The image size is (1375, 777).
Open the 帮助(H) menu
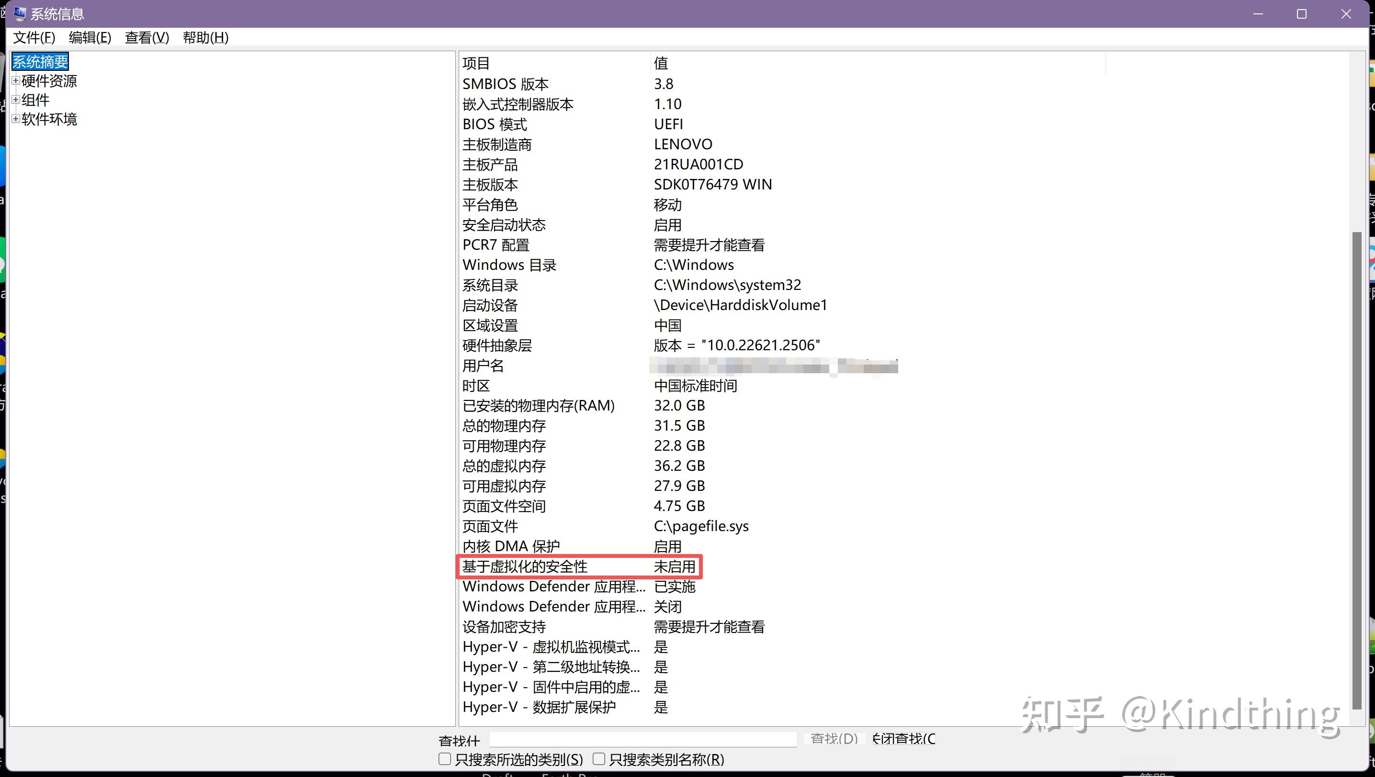click(205, 37)
